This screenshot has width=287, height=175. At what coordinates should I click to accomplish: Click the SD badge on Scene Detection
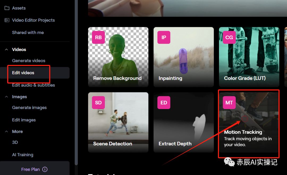(98, 103)
